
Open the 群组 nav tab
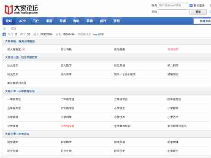(90, 21)
